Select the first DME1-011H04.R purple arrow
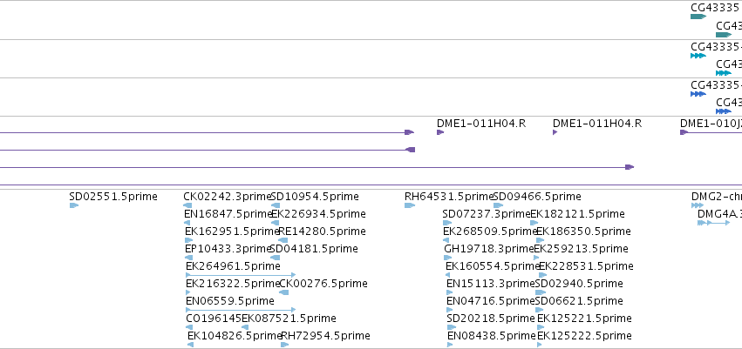Screen dimensions: 742x349 point(440,132)
